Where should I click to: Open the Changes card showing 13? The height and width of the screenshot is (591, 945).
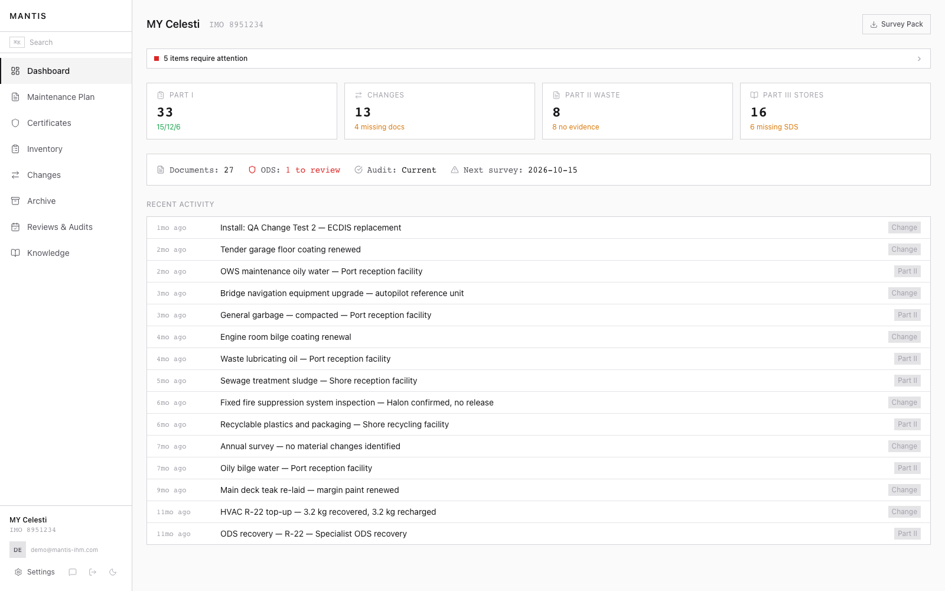click(439, 111)
